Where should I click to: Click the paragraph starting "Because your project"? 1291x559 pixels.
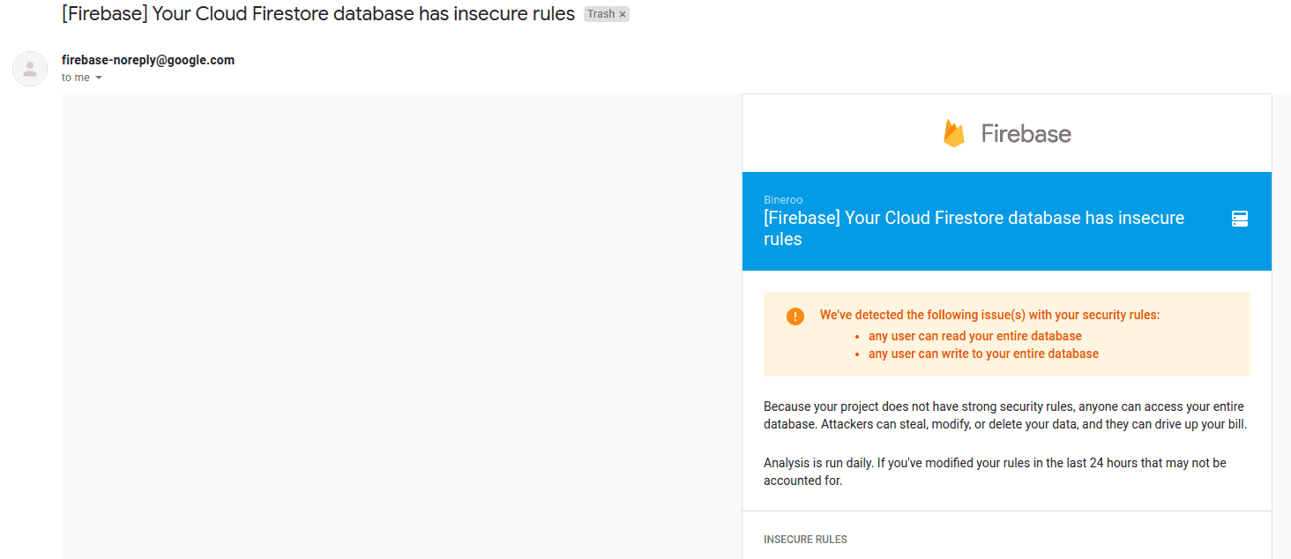(x=1004, y=415)
